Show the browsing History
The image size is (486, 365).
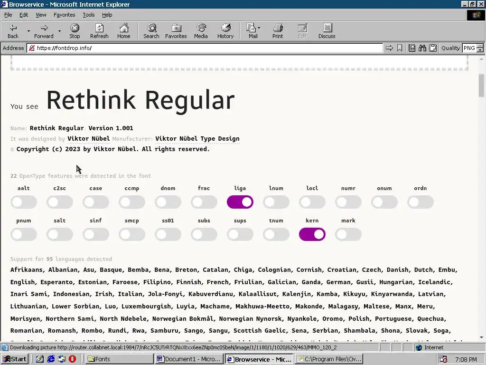225,31
